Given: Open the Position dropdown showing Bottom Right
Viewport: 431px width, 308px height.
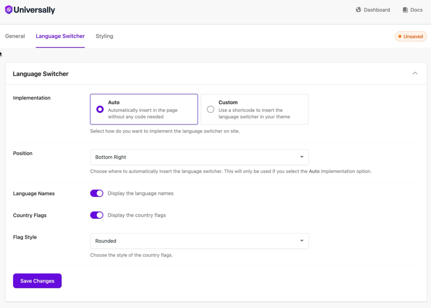Looking at the screenshot, I should [199, 157].
